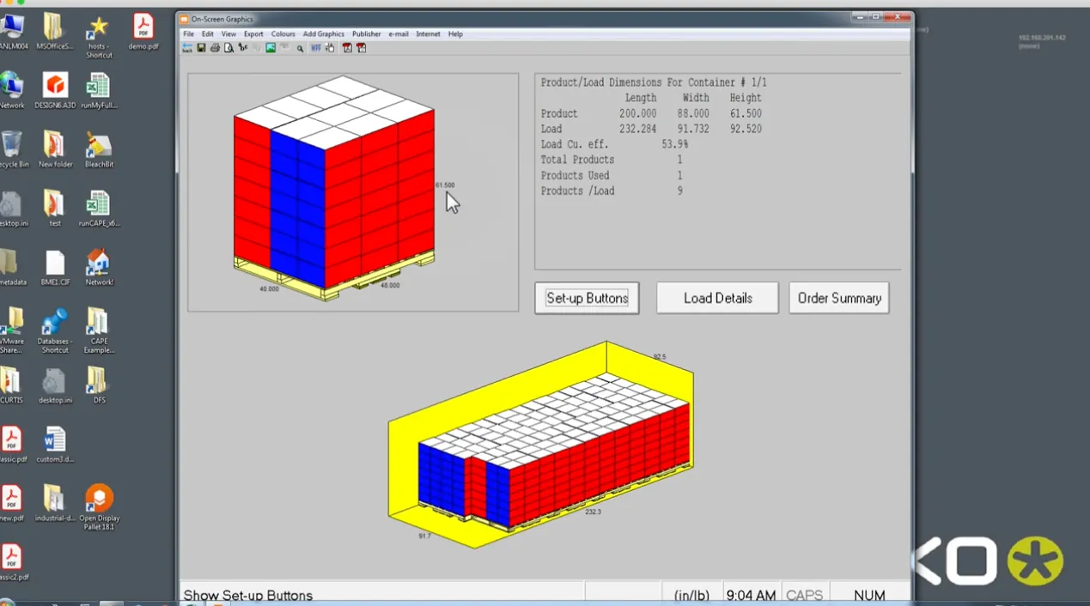The width and height of the screenshot is (1090, 606).
Task: Open the Help menu
Action: tap(455, 34)
